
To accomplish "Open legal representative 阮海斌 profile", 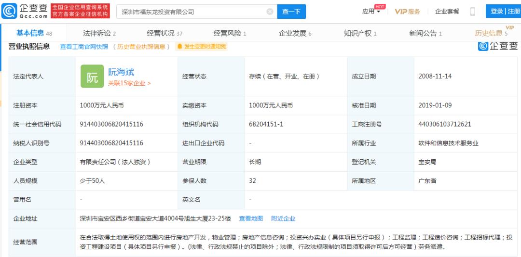I will (121, 72).
